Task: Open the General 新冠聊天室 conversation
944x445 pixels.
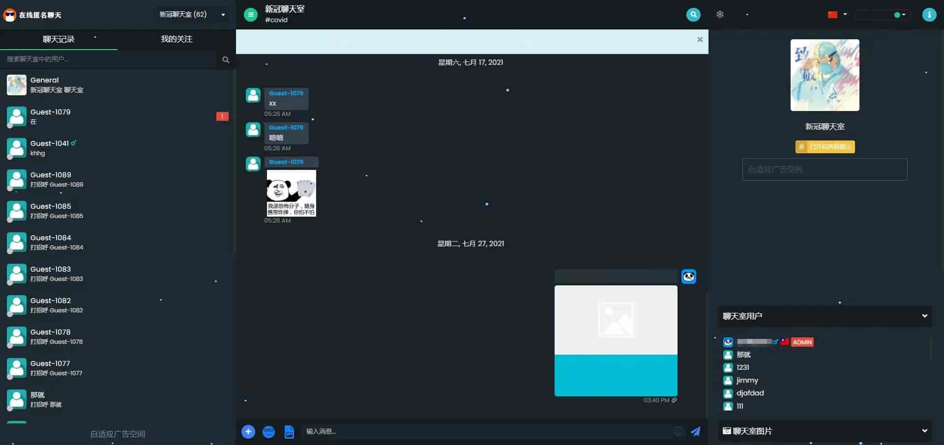Action: (118, 85)
